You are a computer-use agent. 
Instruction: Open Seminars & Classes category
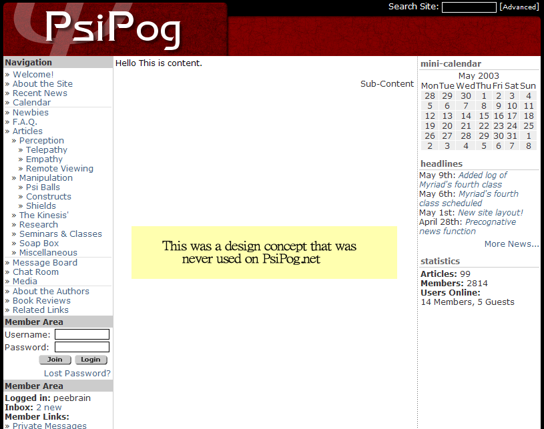click(x=61, y=234)
